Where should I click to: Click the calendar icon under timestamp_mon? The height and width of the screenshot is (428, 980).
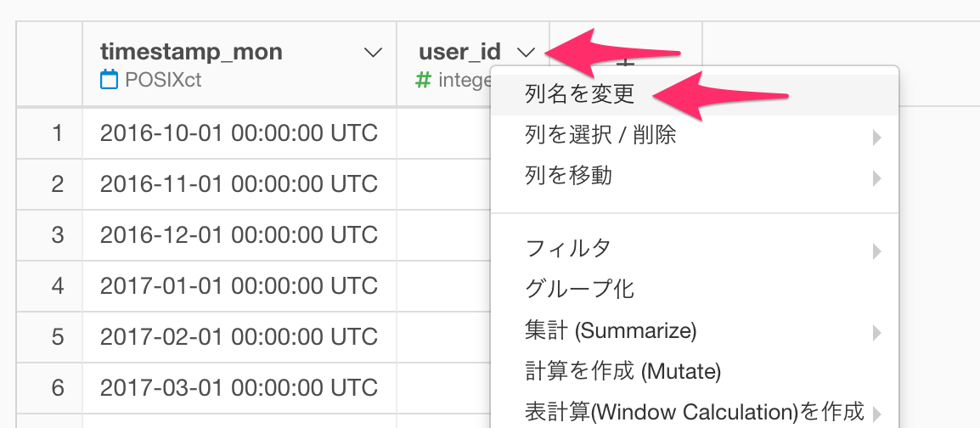coord(110,79)
